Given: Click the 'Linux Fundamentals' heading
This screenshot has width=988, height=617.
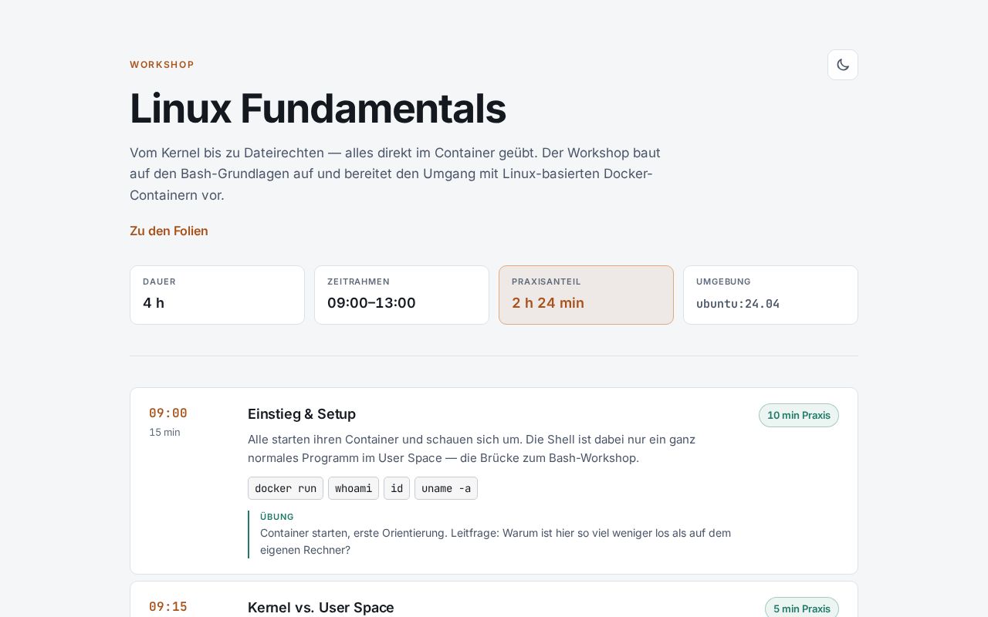Looking at the screenshot, I should click(318, 108).
